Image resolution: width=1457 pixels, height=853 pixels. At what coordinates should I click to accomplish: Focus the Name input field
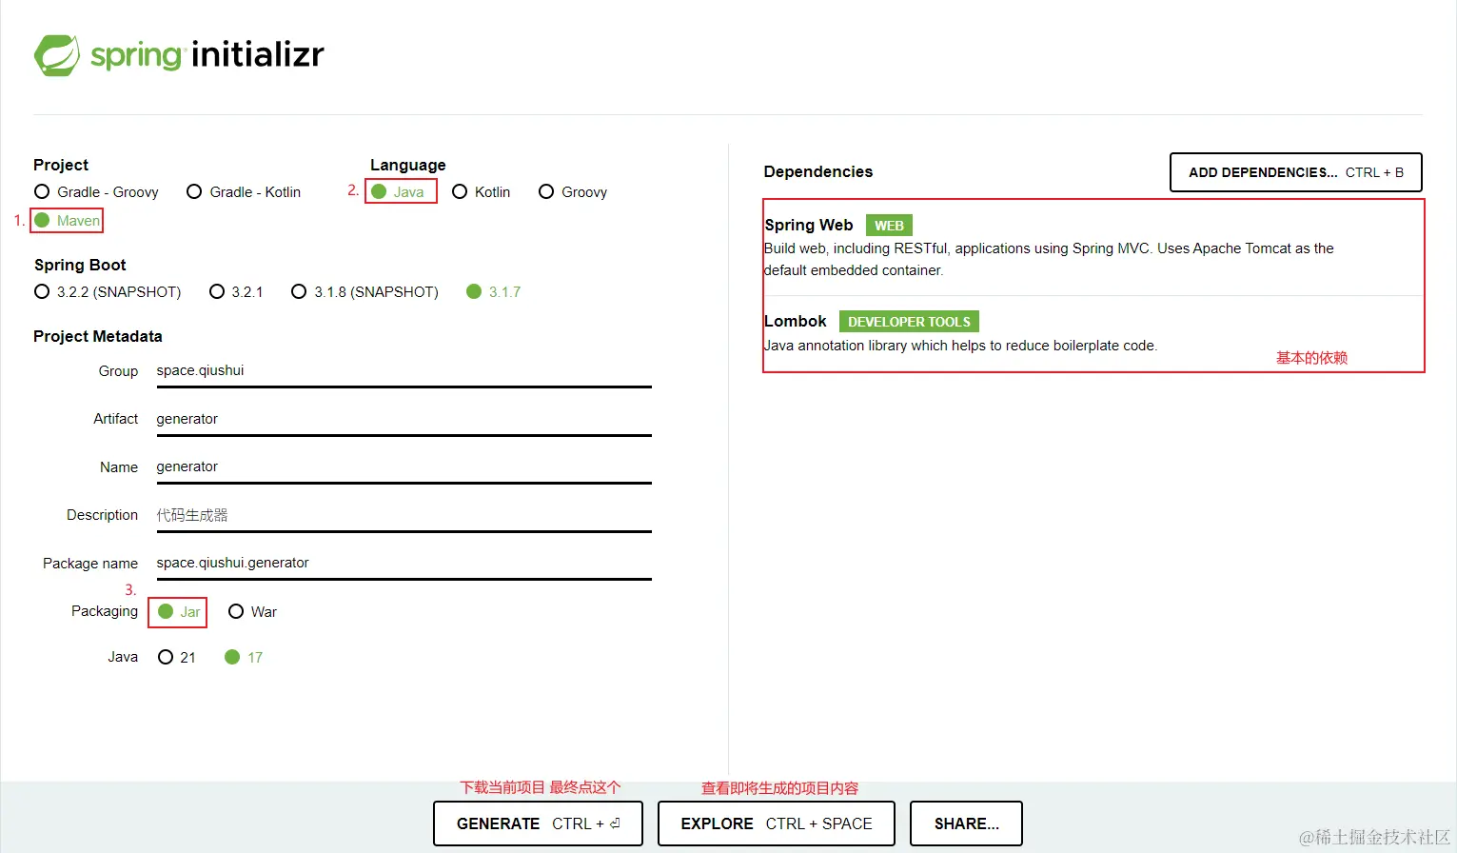click(404, 467)
